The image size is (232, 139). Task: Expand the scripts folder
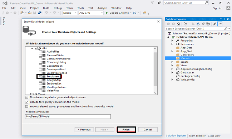[172, 62]
